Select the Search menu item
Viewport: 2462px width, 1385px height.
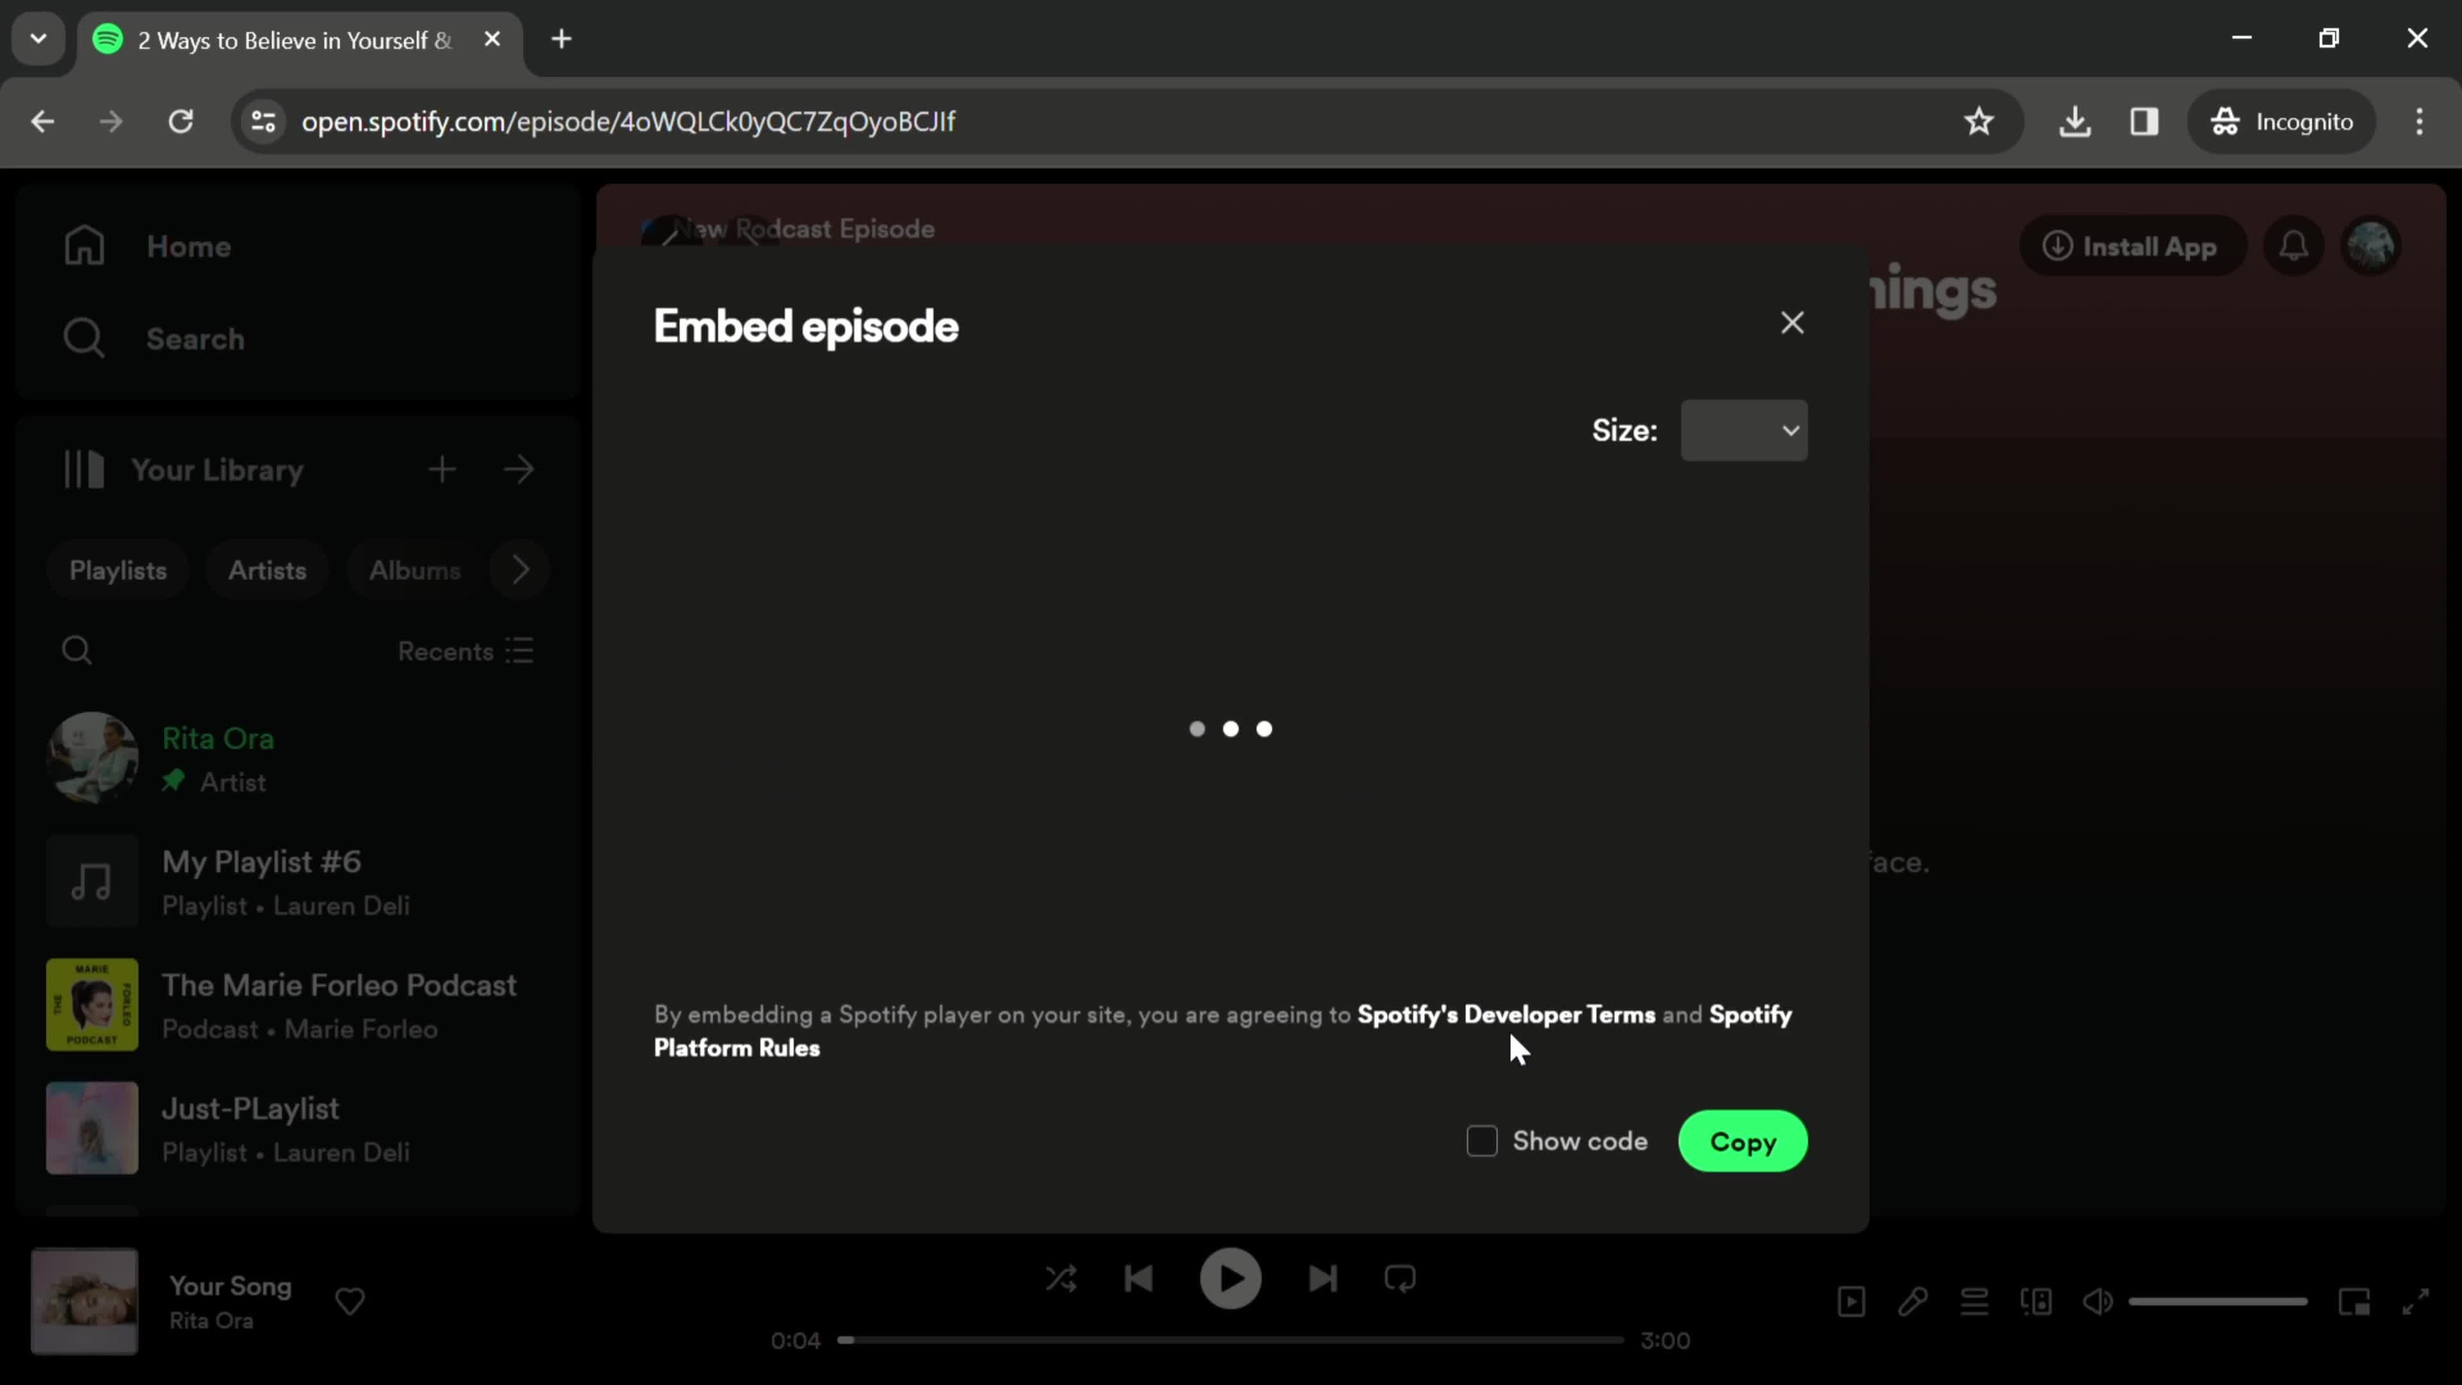[194, 338]
